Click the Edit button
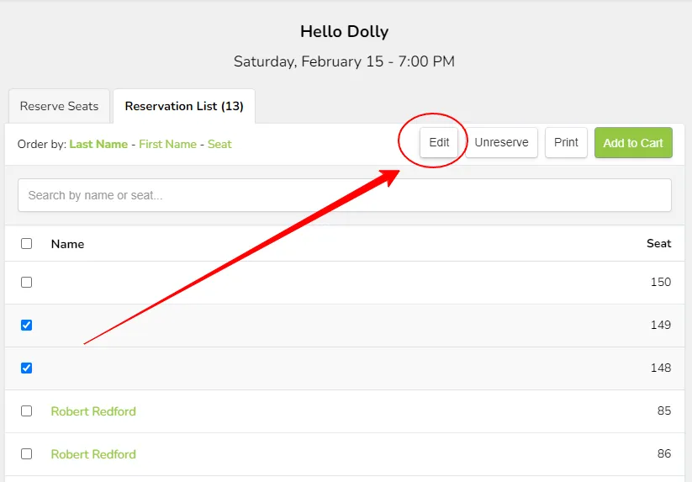 (439, 142)
